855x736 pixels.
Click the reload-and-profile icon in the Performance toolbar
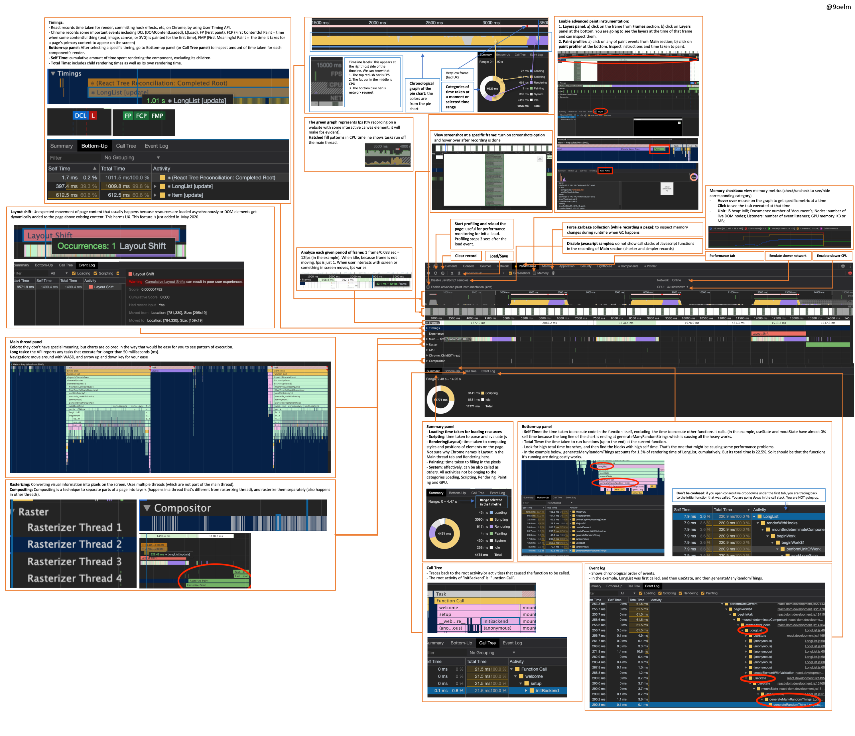pyautogui.click(x=436, y=273)
